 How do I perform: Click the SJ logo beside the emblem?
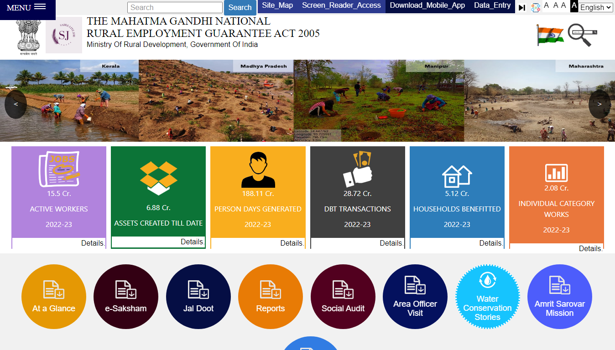point(64,35)
